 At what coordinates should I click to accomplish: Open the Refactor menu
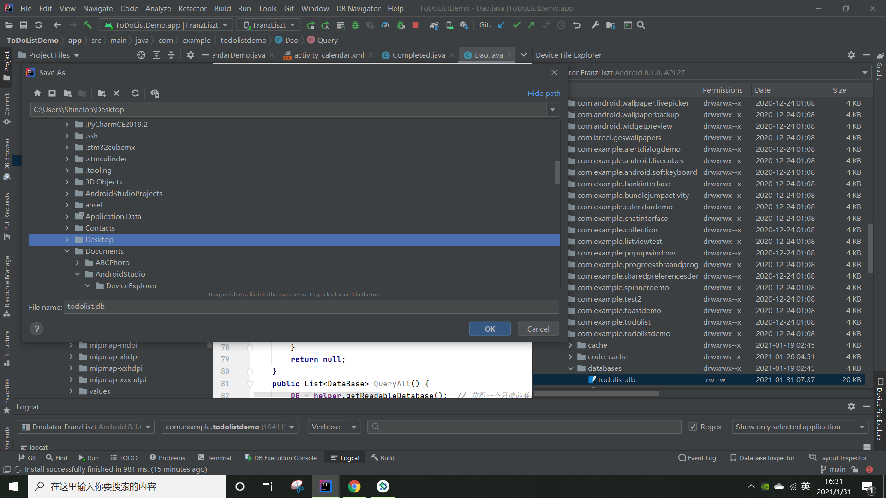click(x=192, y=8)
